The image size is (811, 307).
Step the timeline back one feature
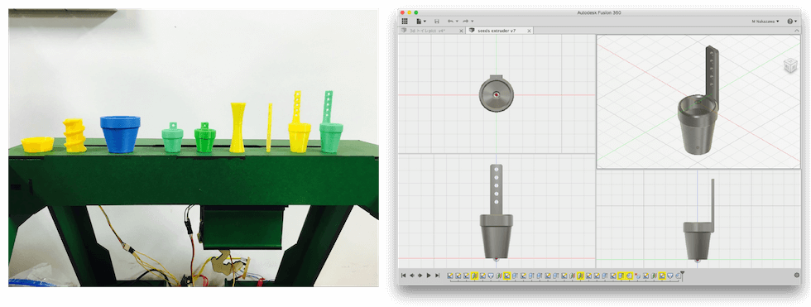pos(412,276)
